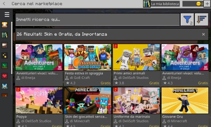211x127 pixels.
Task: Select the green sapling icon in sidebar
Action: (x=4, y=66)
